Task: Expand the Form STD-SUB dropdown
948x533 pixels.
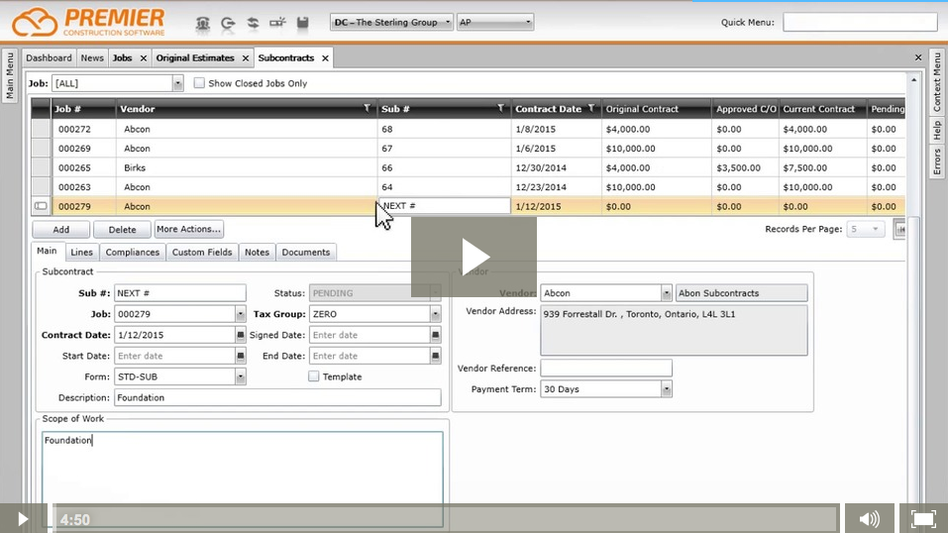Action: click(240, 376)
